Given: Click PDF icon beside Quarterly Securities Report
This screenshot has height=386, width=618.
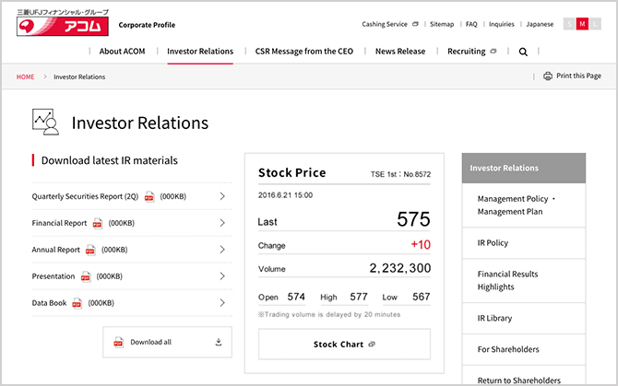Looking at the screenshot, I should [x=149, y=196].
